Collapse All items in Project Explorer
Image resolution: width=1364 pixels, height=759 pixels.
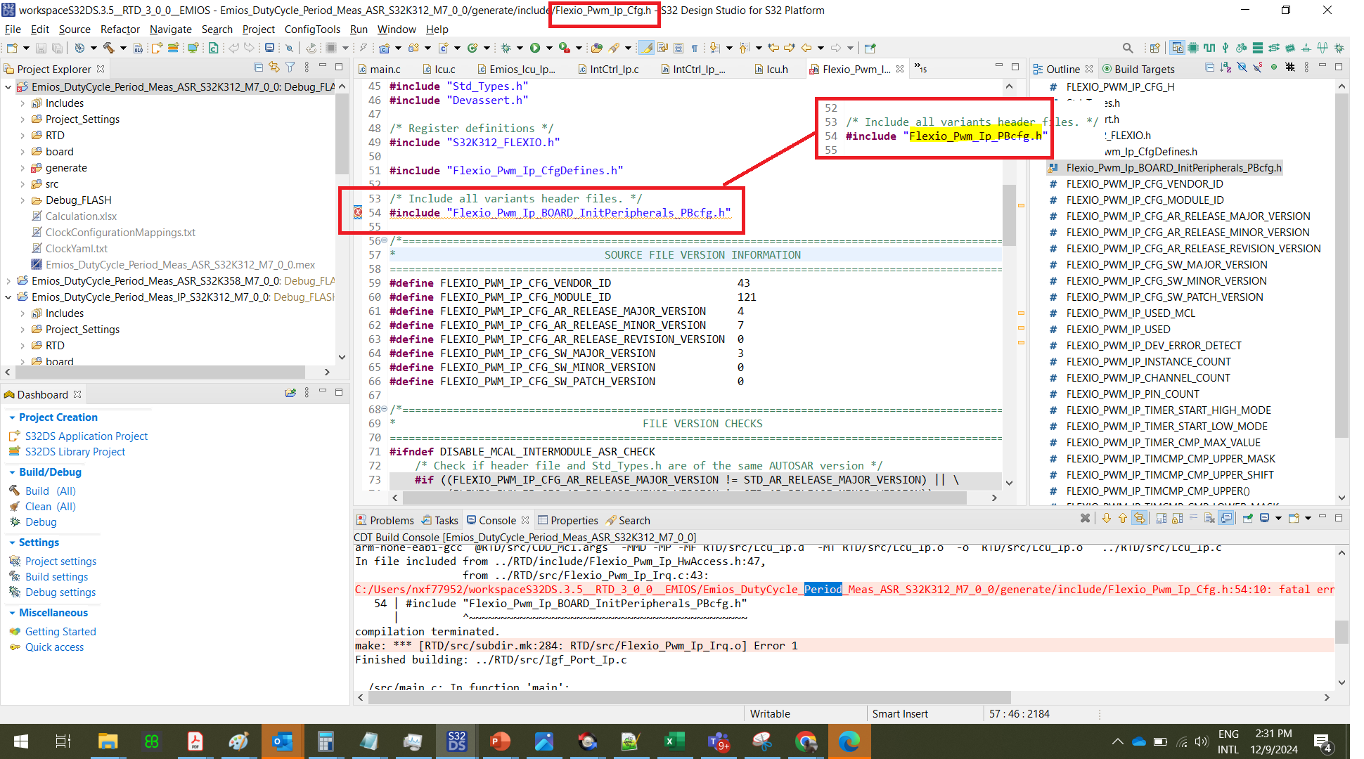(x=259, y=68)
